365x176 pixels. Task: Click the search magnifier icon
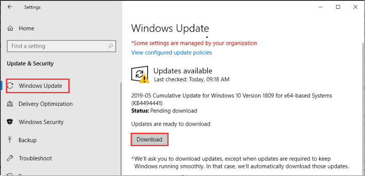coord(110,46)
